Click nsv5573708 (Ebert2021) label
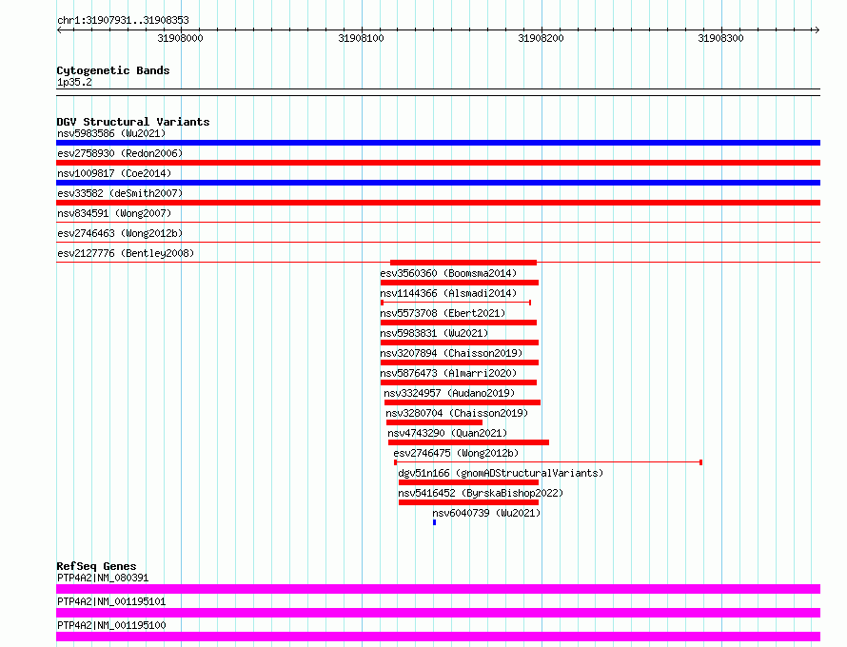 [443, 313]
